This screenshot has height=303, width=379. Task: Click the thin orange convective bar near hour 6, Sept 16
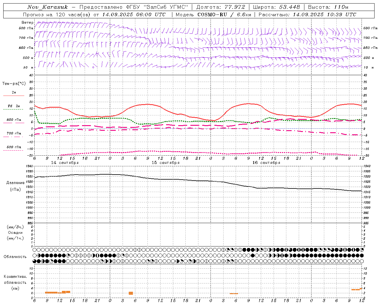click(x=234, y=294)
